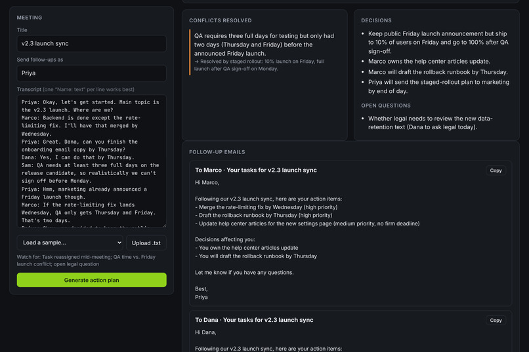This screenshot has width=529, height=352.
Task: Edit the Send follow-ups as field
Action: [x=91, y=73]
